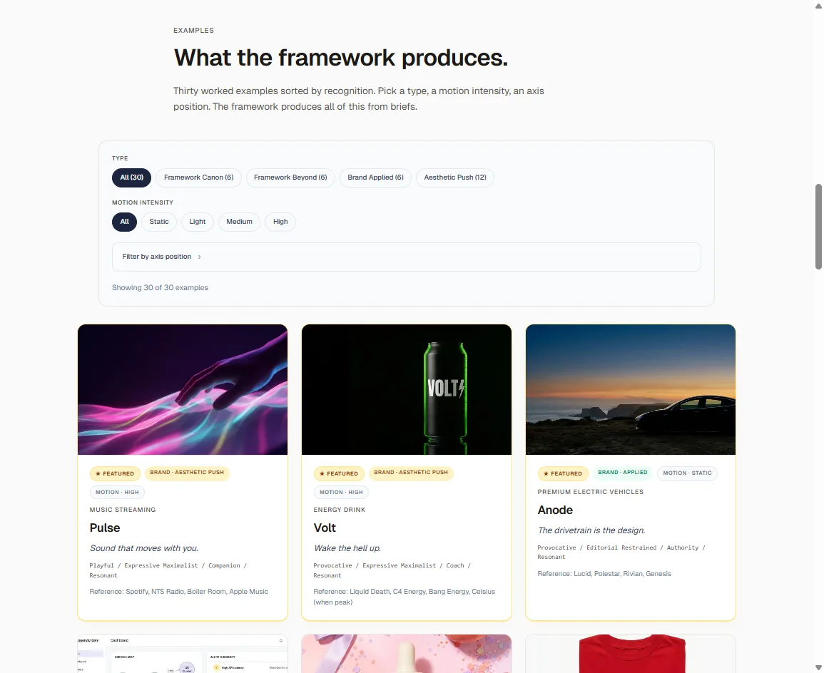Click Motion · Static tag on Anode
This screenshot has width=824, height=673.
[x=687, y=473]
